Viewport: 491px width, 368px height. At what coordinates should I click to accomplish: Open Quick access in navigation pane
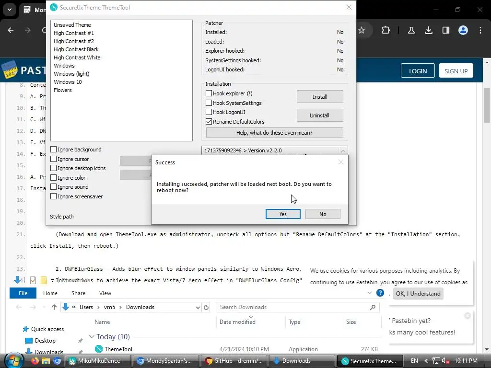pyautogui.click(x=47, y=329)
